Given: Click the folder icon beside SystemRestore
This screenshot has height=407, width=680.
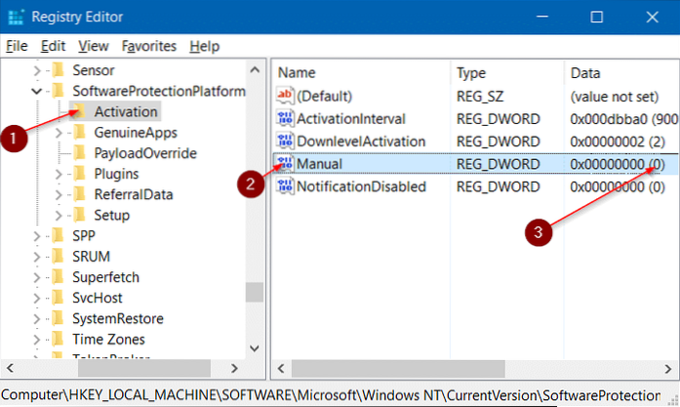Looking at the screenshot, I should [59, 319].
